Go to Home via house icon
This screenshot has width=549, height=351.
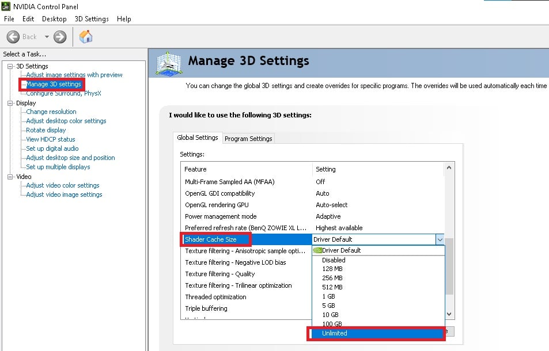click(86, 37)
